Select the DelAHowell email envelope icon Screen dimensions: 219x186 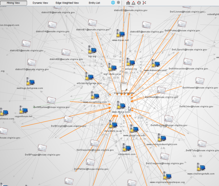[x=200, y=81]
